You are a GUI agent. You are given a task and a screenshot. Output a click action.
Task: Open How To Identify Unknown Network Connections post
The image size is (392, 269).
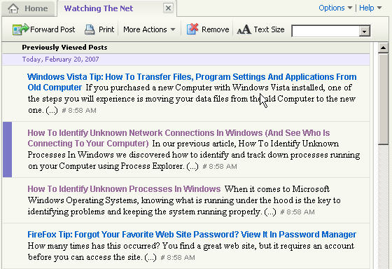tap(178, 138)
